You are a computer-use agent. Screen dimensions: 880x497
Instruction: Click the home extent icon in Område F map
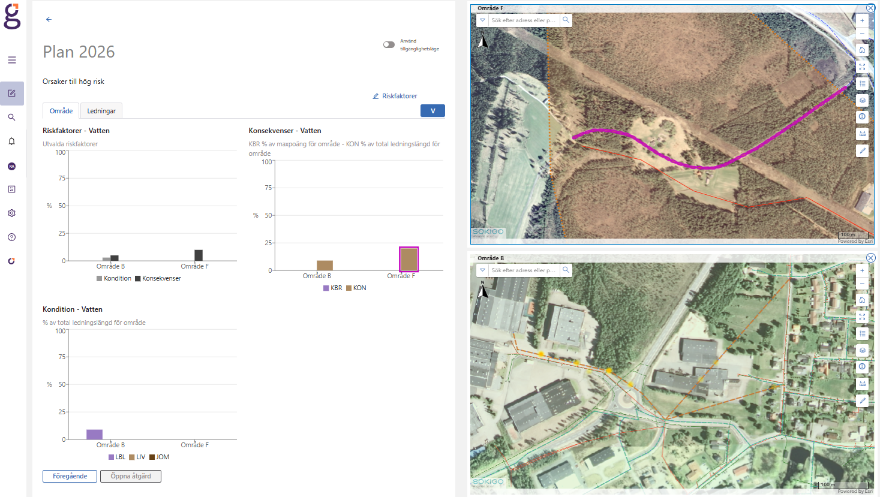(x=862, y=50)
